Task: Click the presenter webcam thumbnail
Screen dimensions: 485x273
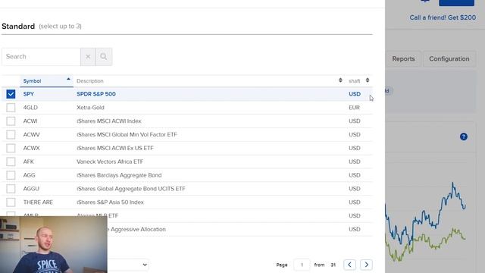Action: click(54, 244)
